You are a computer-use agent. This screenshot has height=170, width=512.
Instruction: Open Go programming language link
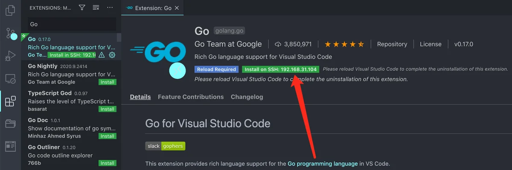tap(323, 164)
